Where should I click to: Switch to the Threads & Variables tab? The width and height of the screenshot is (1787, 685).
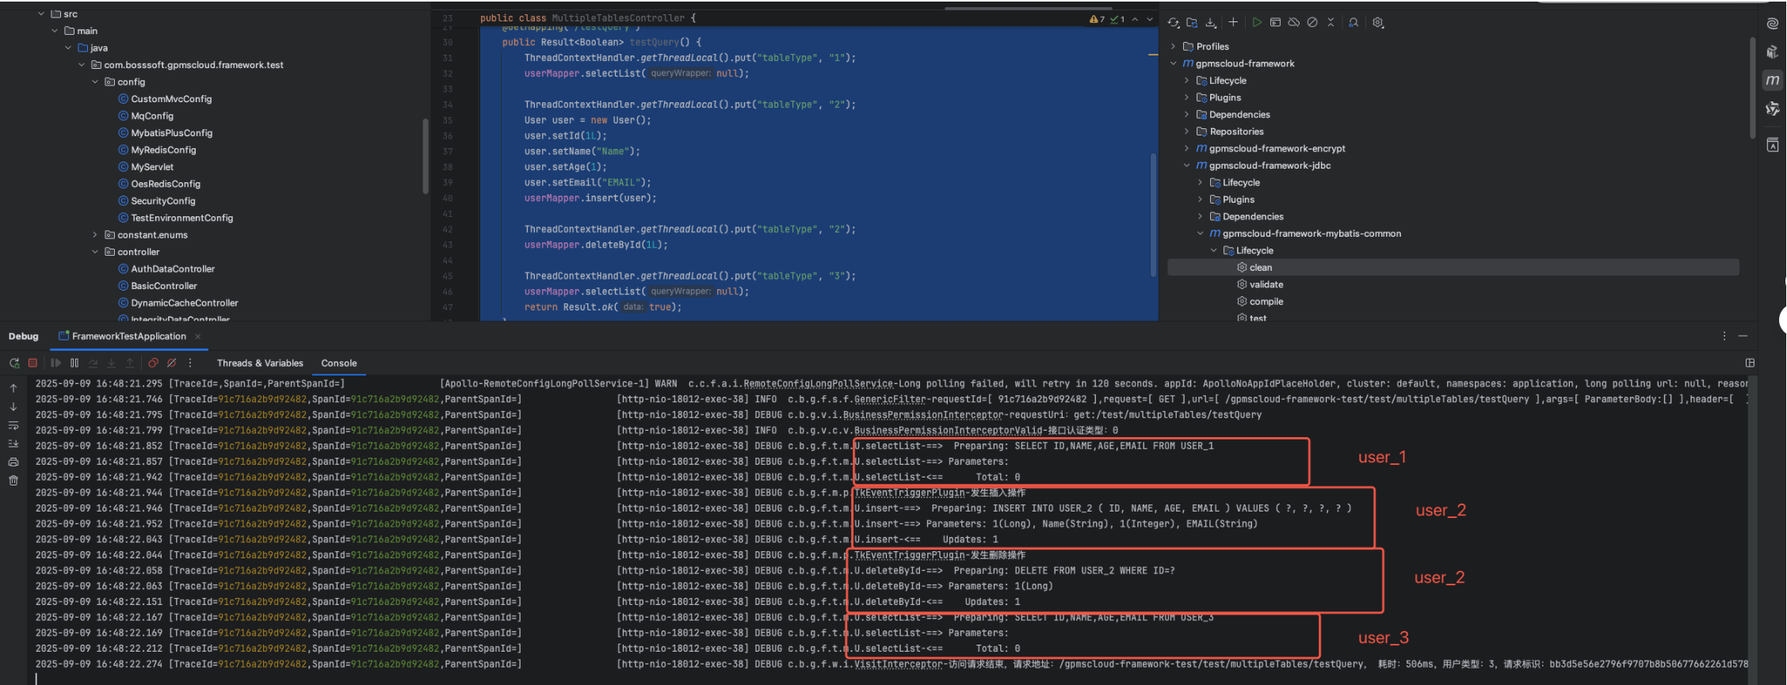260,363
